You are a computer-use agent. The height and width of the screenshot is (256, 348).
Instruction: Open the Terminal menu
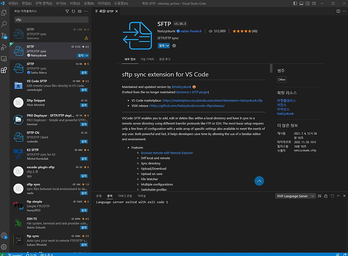pyautogui.click(x=104, y=3)
